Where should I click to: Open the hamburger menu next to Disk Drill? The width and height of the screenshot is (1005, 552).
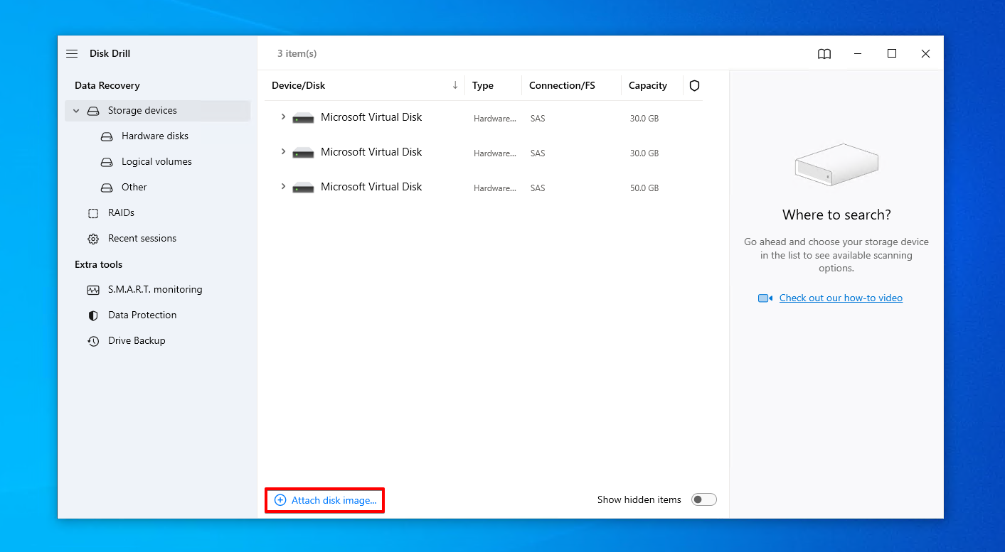coord(72,54)
